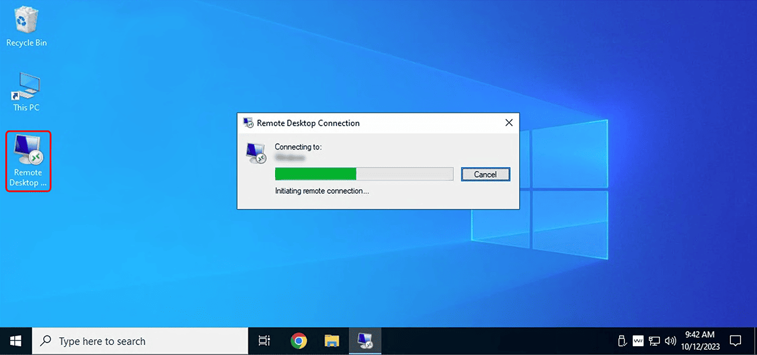The width and height of the screenshot is (757, 355).
Task: Select the This PC desktop icon
Action: tap(26, 92)
